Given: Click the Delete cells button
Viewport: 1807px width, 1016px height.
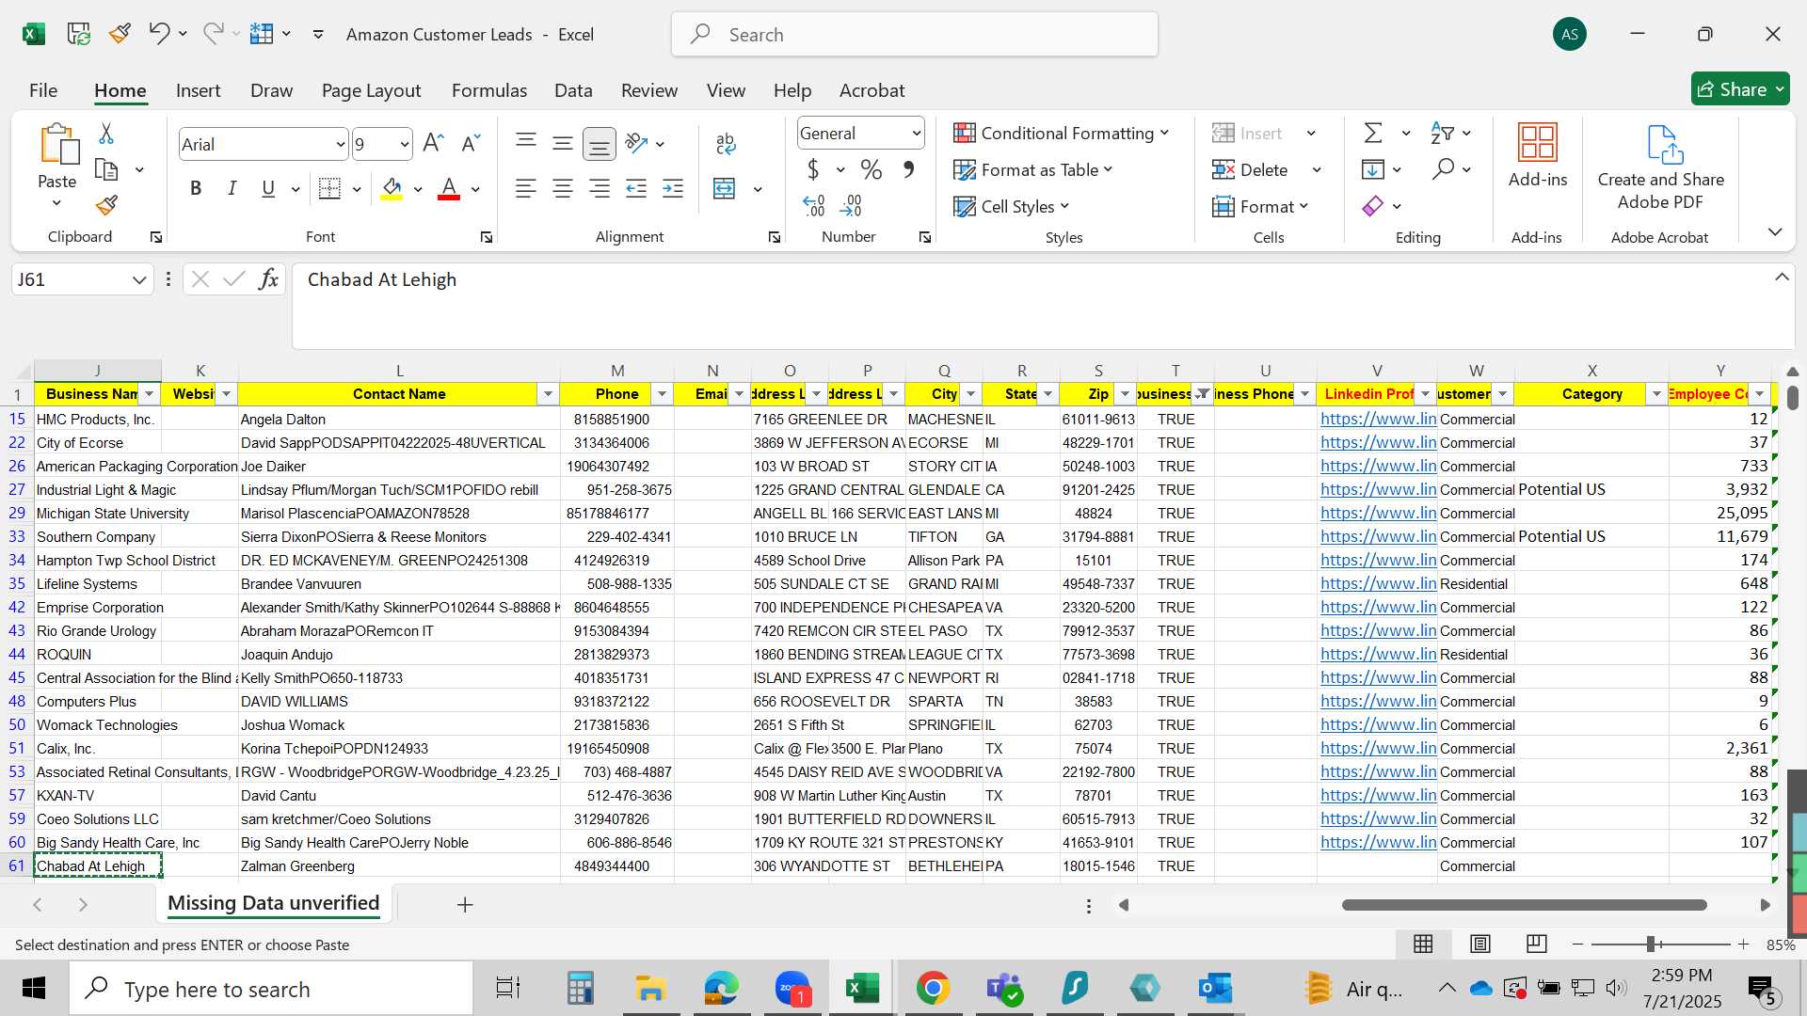Looking at the screenshot, I should (x=1252, y=170).
